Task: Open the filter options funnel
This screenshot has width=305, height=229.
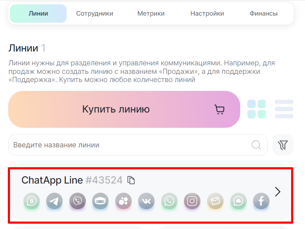Action: click(x=283, y=145)
